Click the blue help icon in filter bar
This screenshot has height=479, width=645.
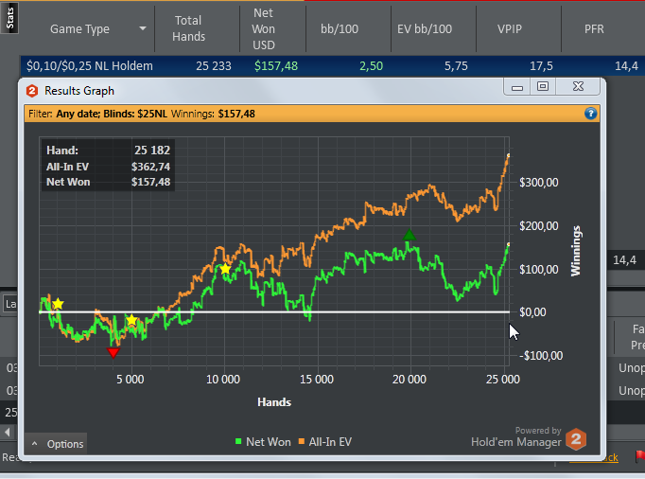point(590,114)
